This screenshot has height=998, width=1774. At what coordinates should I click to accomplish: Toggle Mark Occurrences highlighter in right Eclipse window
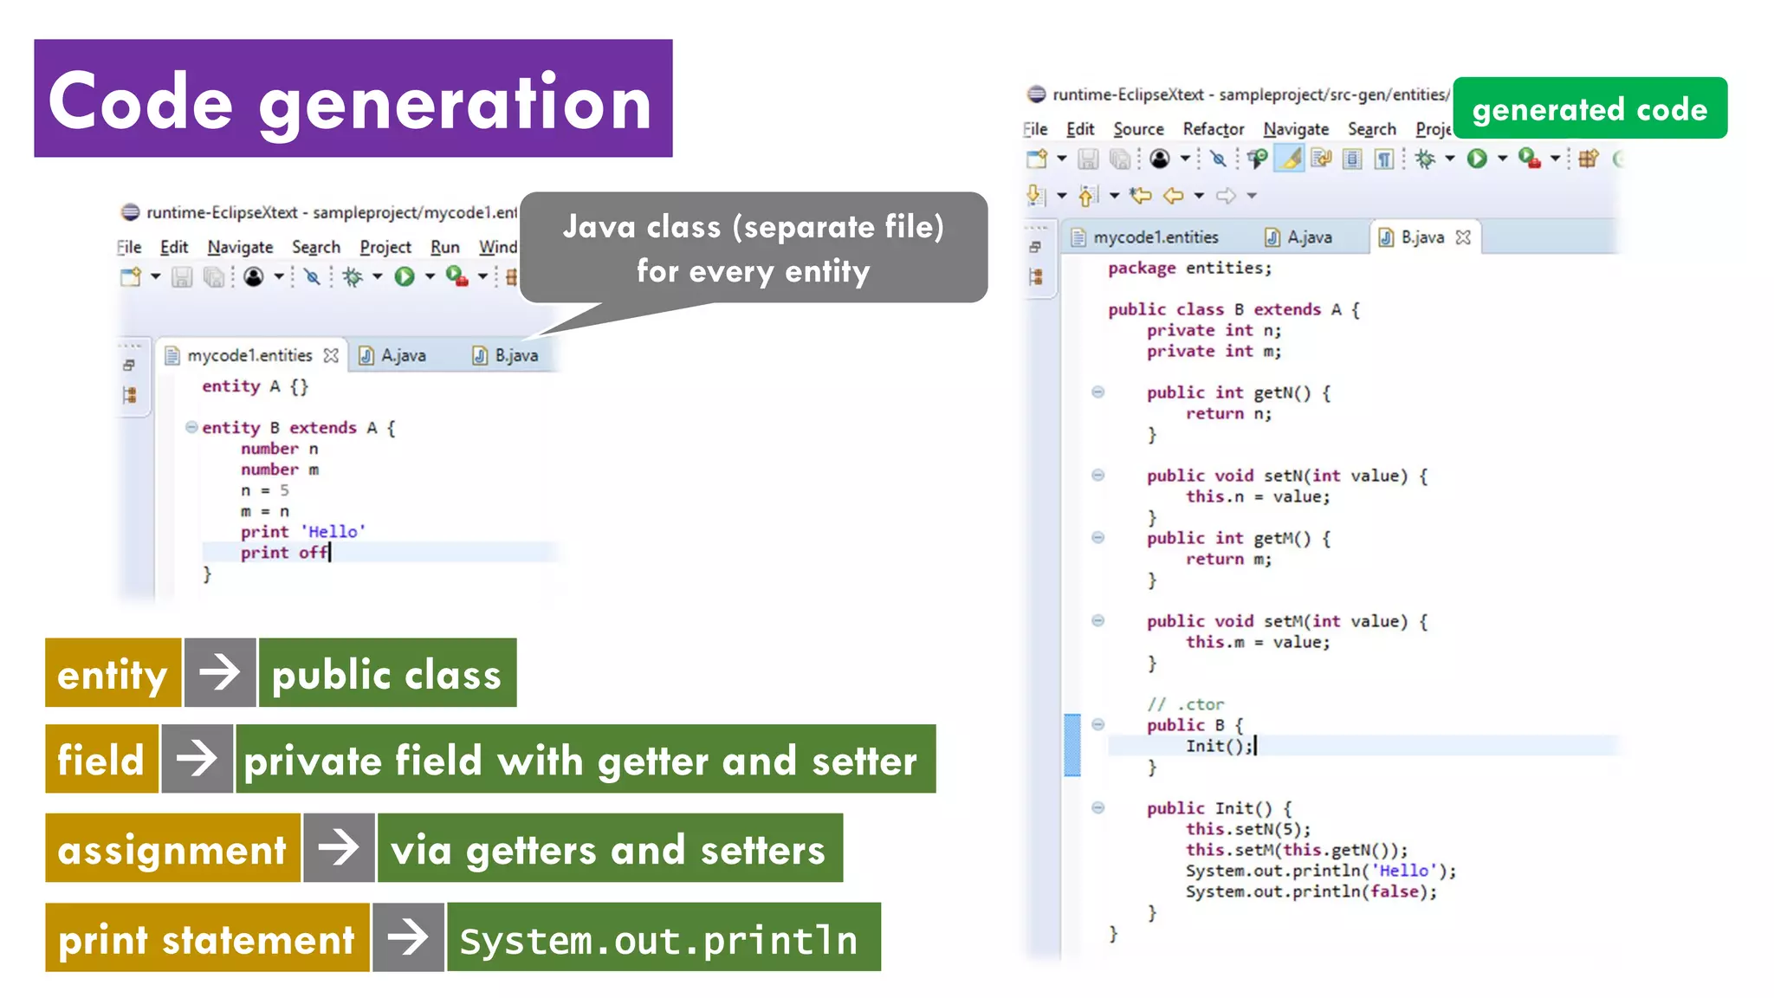click(1291, 159)
